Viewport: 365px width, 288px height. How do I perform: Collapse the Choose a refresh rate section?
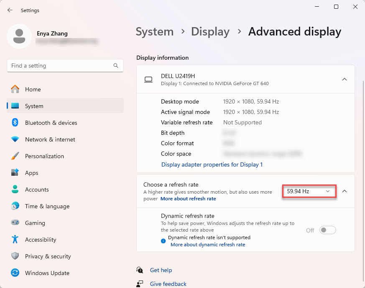pos(345,191)
